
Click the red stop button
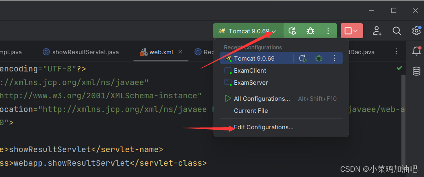pos(348,31)
